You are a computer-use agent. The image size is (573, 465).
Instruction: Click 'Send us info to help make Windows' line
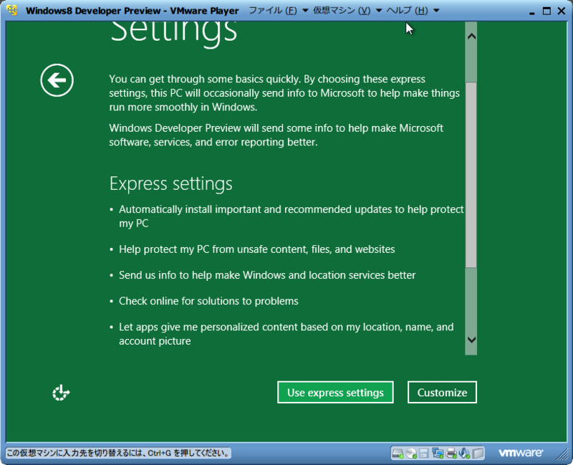[267, 275]
